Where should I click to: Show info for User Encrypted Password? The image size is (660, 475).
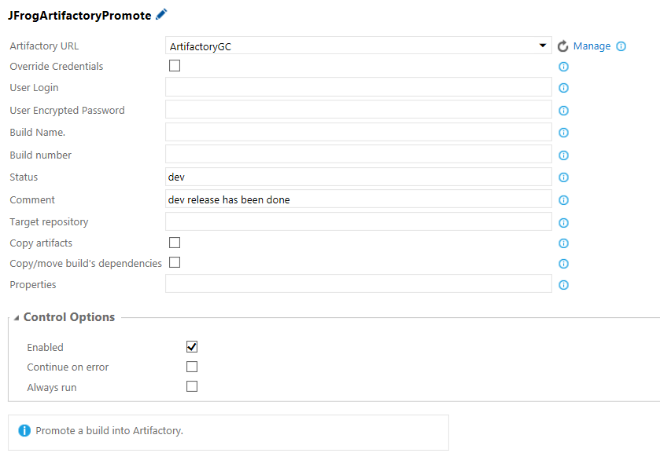563,111
